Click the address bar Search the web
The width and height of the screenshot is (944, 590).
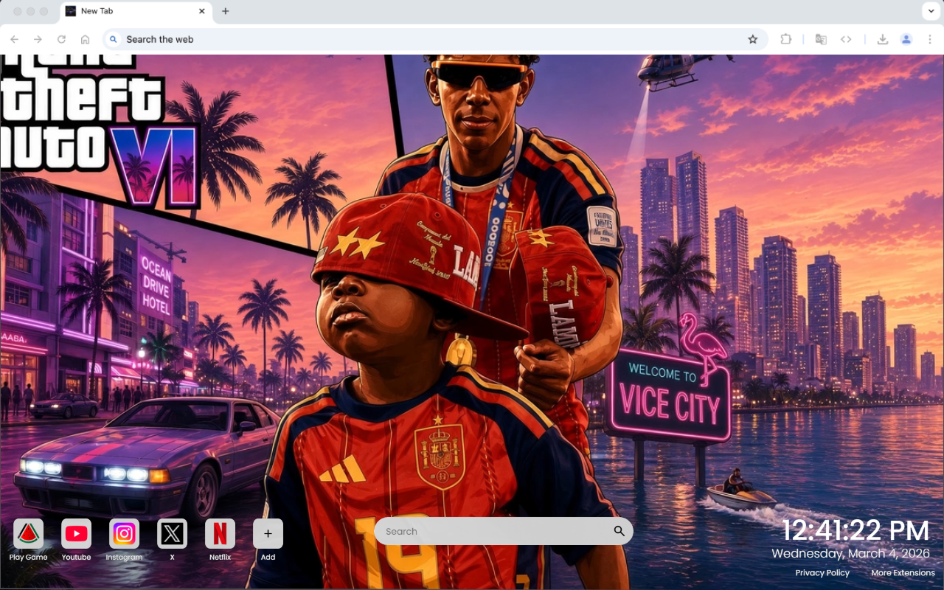pyautogui.click(x=435, y=39)
